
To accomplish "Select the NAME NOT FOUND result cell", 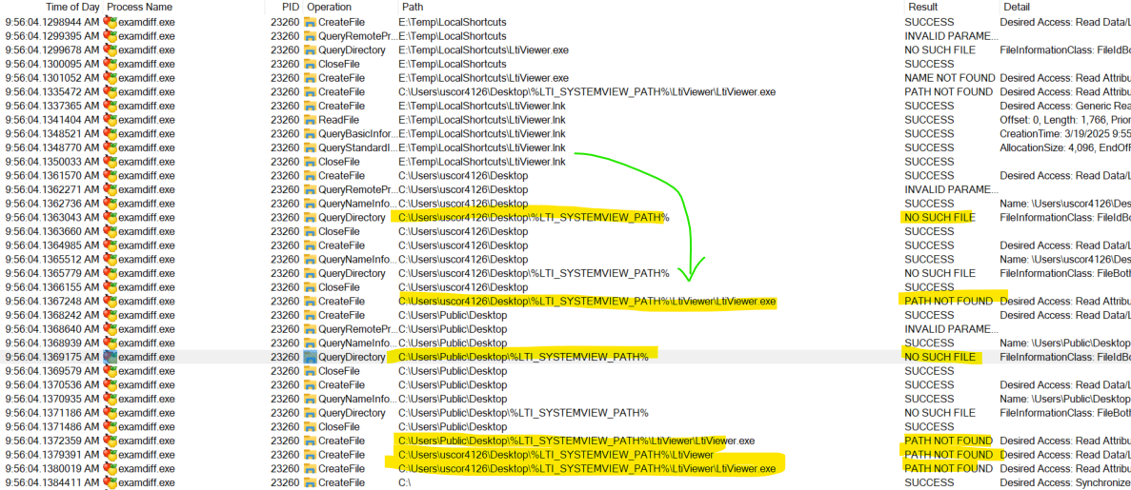I will point(949,78).
